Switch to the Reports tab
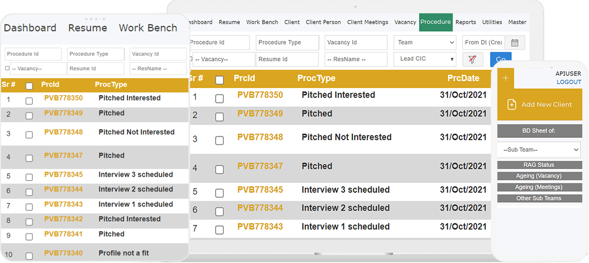This screenshot has width=589, height=263. click(x=466, y=22)
